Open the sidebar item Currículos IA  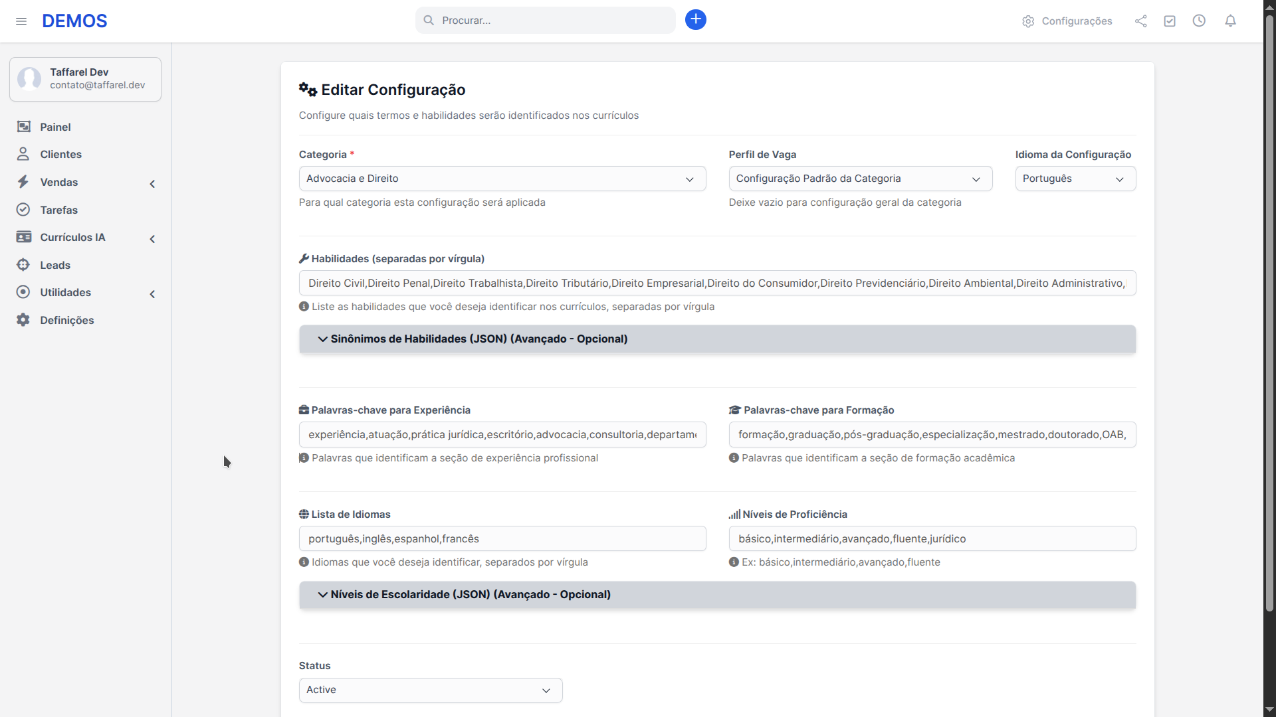(x=71, y=237)
